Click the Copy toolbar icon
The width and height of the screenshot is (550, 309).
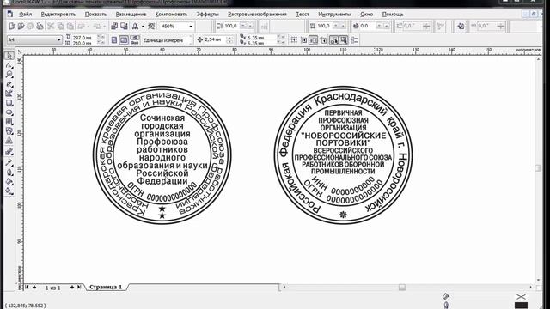click(60, 27)
